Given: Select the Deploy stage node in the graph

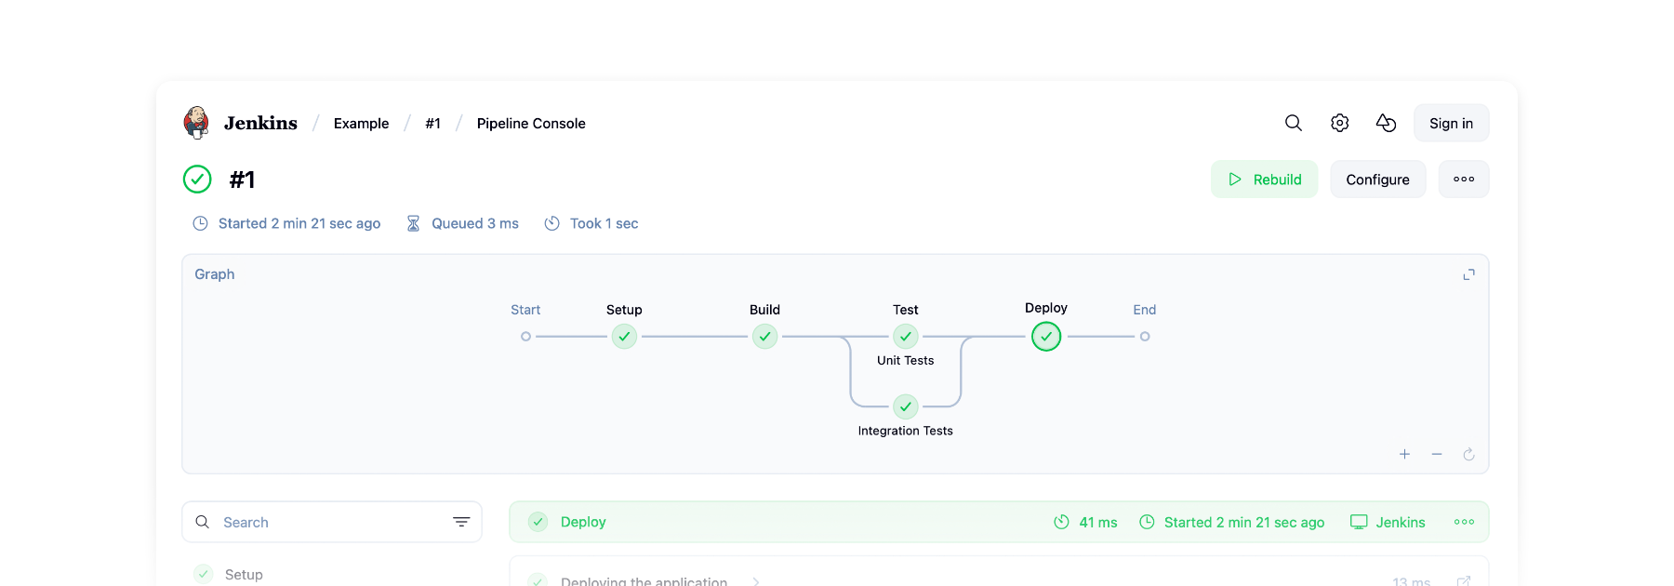Looking at the screenshot, I should tap(1045, 337).
